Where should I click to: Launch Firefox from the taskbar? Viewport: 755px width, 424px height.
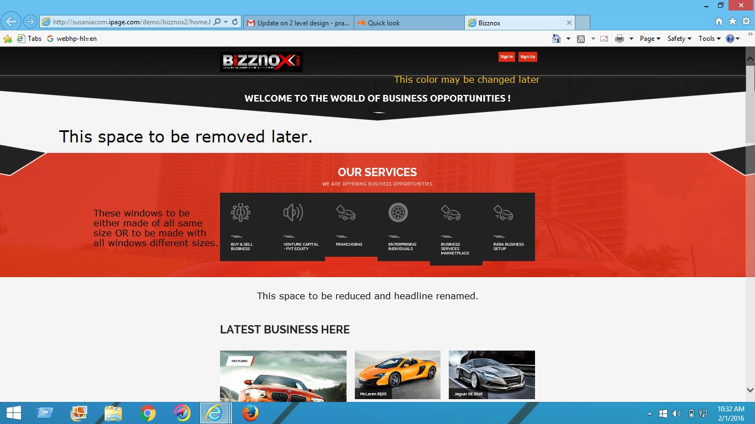coord(250,413)
